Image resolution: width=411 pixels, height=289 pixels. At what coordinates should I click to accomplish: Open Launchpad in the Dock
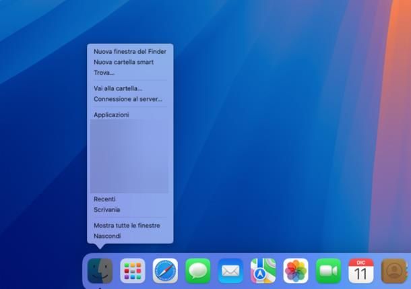click(x=133, y=271)
